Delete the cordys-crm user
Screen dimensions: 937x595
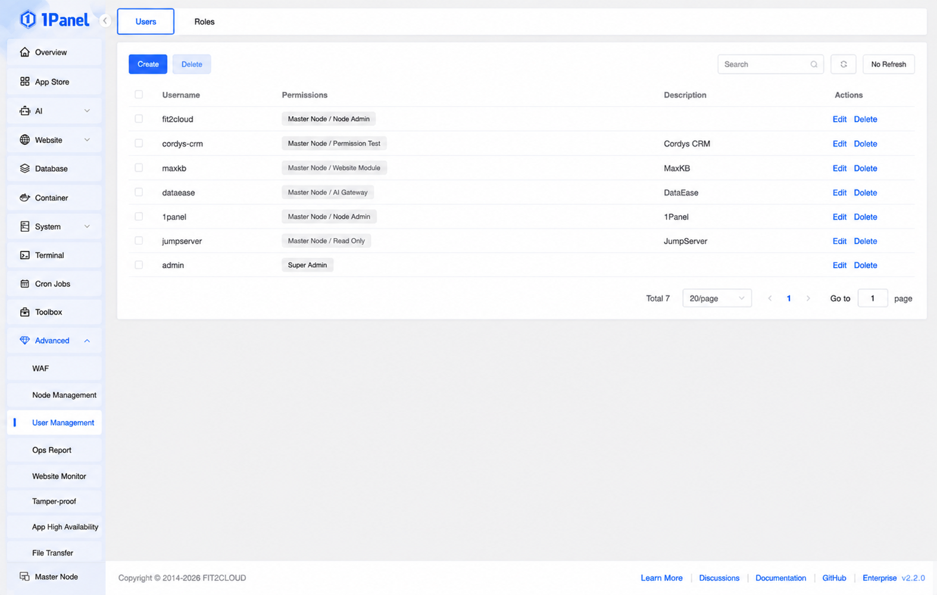tap(865, 144)
